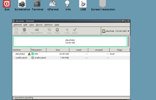
Task: Click the window menu icon in title bar
Action: point(14,21)
